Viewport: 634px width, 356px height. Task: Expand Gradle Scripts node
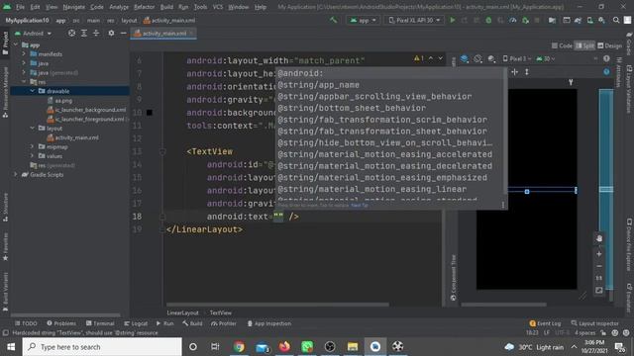(x=16, y=174)
